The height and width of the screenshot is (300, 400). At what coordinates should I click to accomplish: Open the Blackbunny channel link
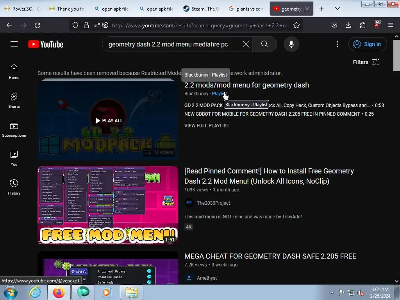pyautogui.click(x=196, y=94)
